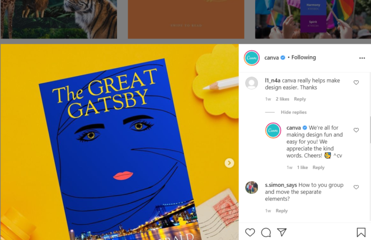Reply to the s.simon_says comment
The width and height of the screenshot is (371, 240).
(x=282, y=211)
